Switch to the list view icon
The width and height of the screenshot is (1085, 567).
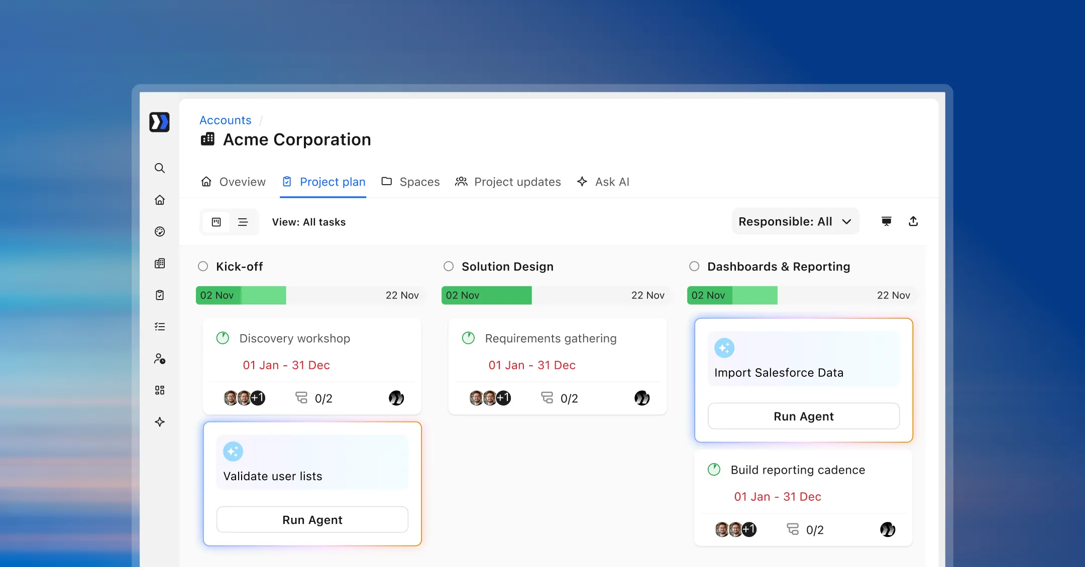(x=243, y=222)
